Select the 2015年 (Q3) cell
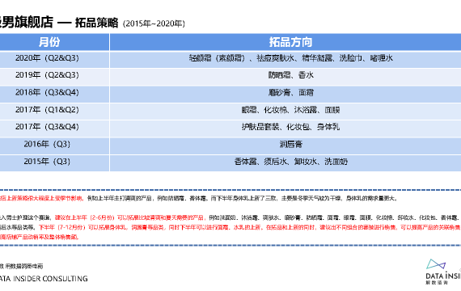This screenshot has height=291, width=461. [54, 163]
